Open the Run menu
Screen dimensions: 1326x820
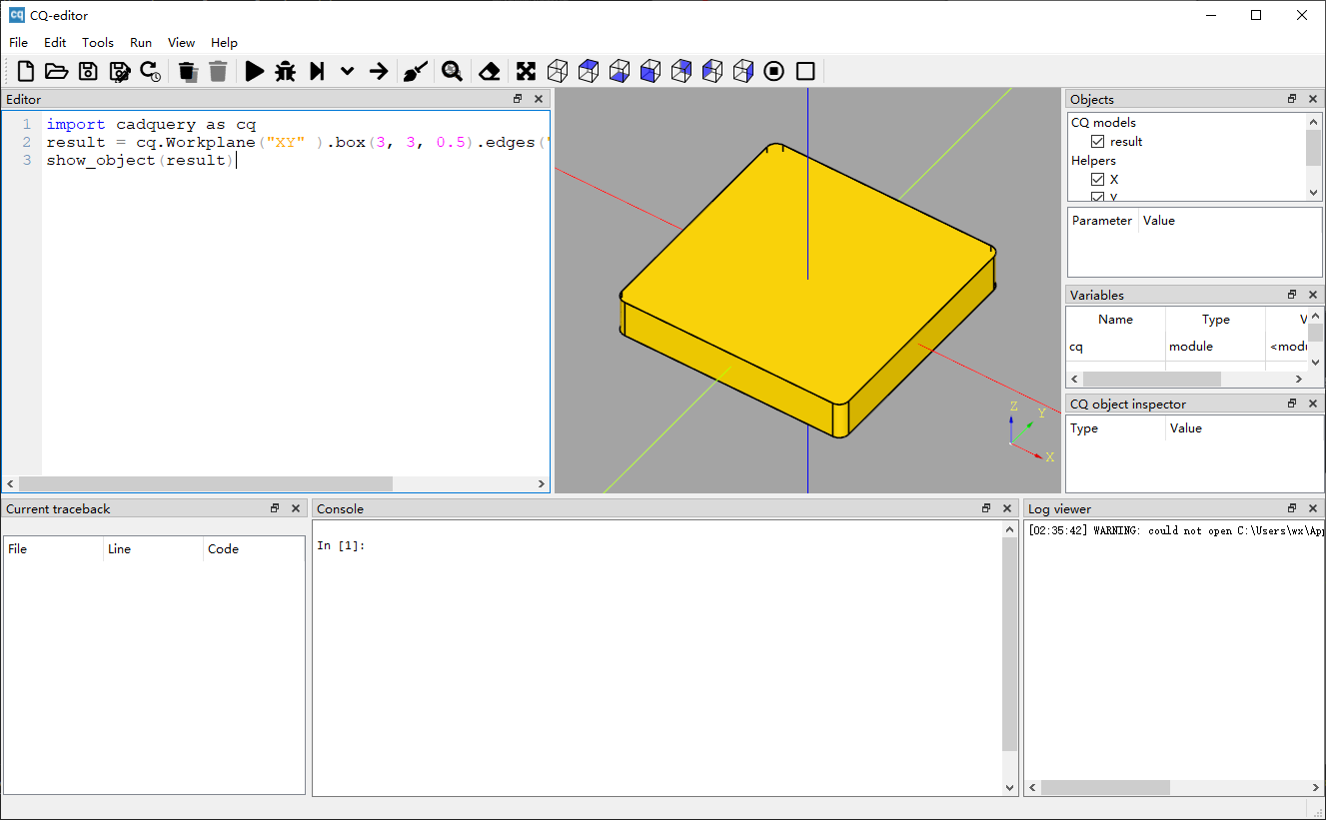pyautogui.click(x=141, y=43)
